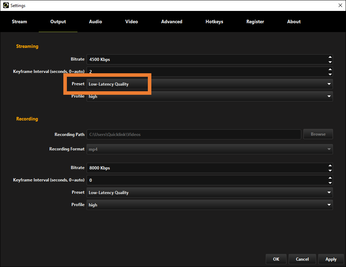Screen dimensions: 346x267
Task: Confirm settings with the OK button
Action: click(276, 259)
